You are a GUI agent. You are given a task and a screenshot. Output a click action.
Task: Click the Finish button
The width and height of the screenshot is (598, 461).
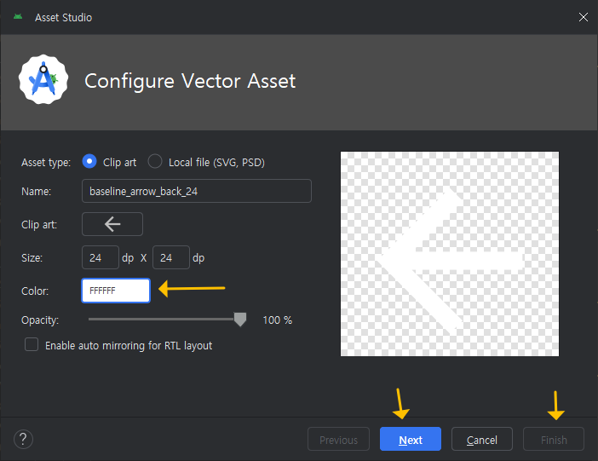point(554,439)
